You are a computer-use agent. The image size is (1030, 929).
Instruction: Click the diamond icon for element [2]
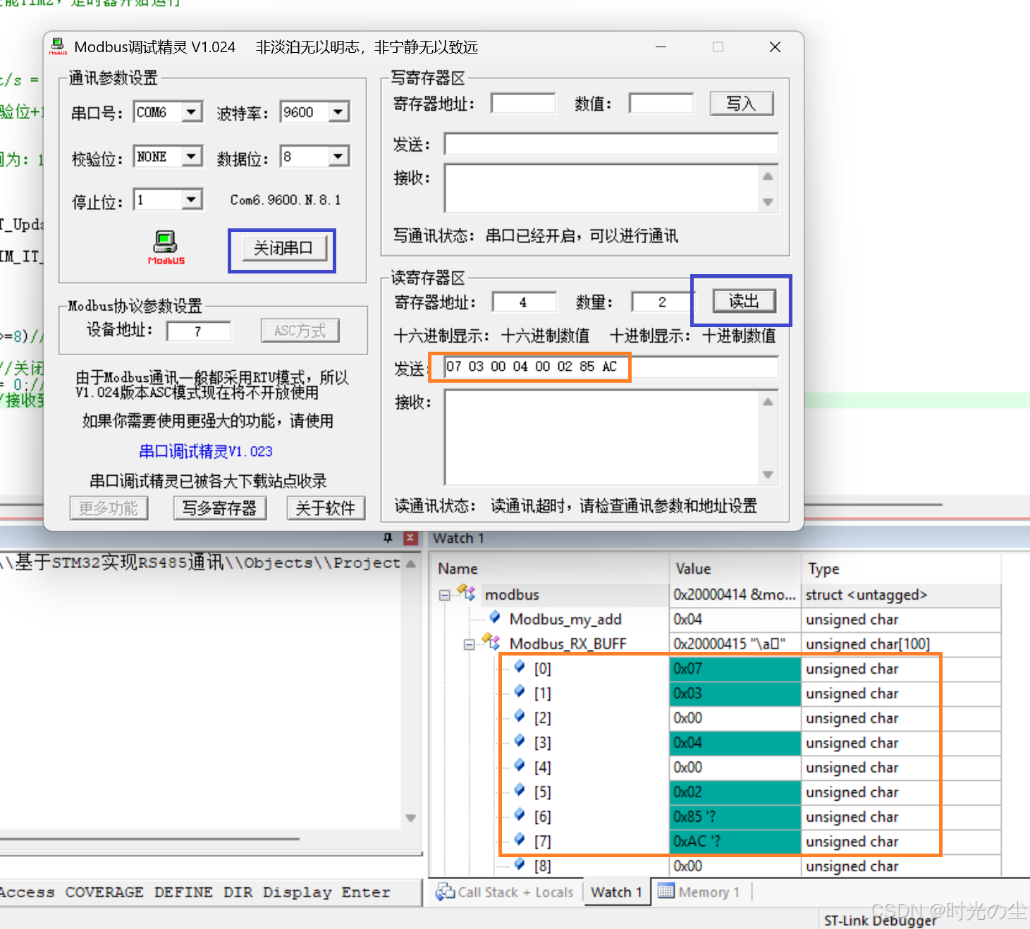520,716
